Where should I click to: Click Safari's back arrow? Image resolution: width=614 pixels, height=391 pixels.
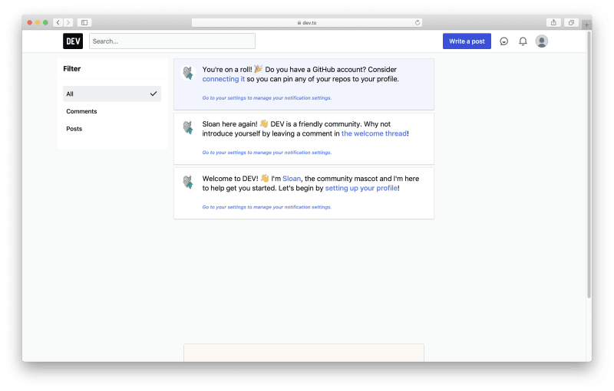[58, 23]
